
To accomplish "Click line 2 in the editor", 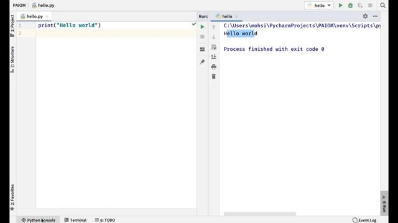I will pyautogui.click(x=116, y=33).
